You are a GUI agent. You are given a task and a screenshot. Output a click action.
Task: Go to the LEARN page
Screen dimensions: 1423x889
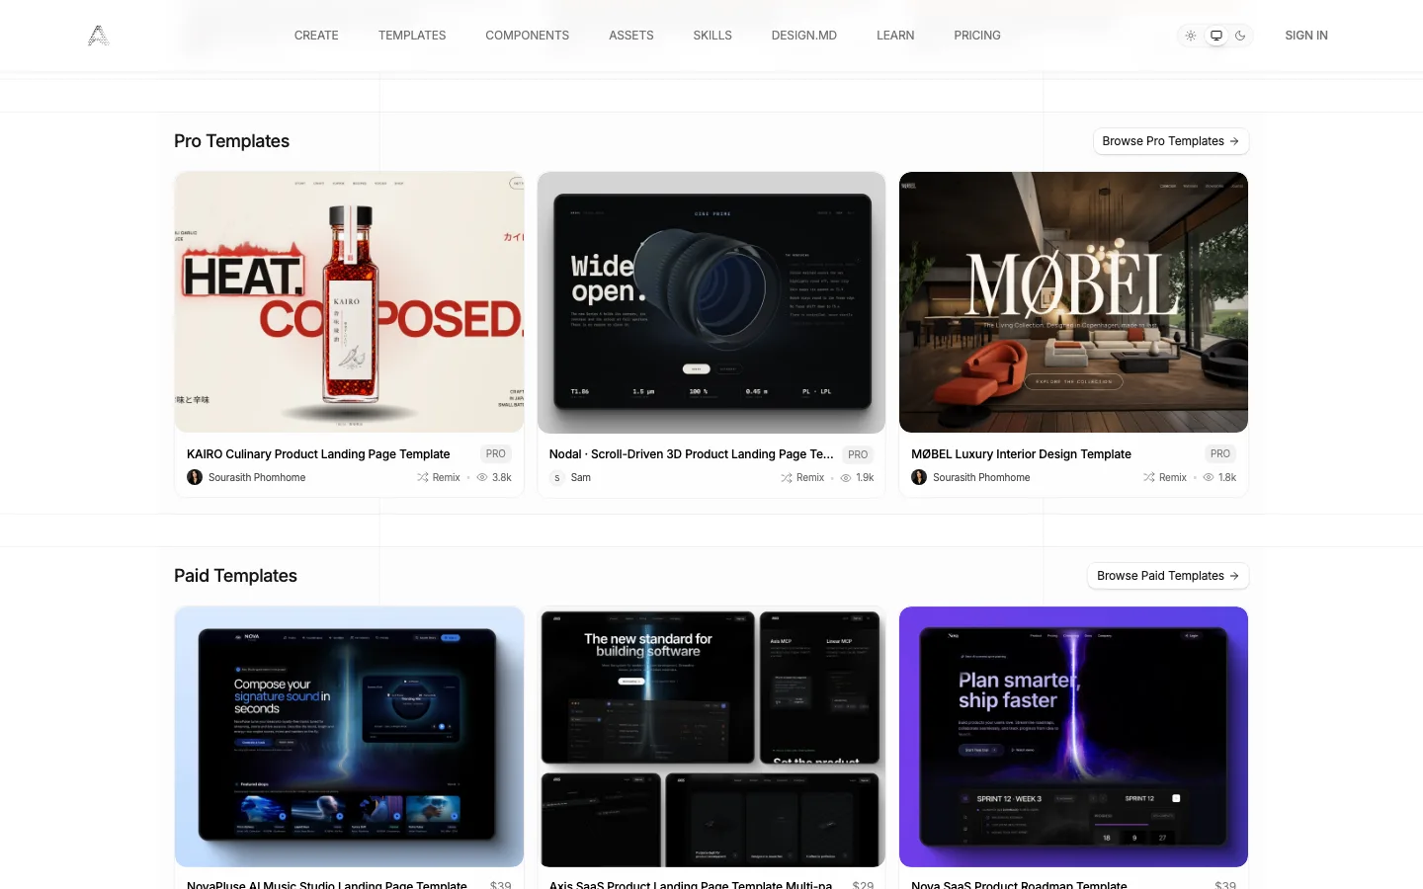(x=895, y=36)
